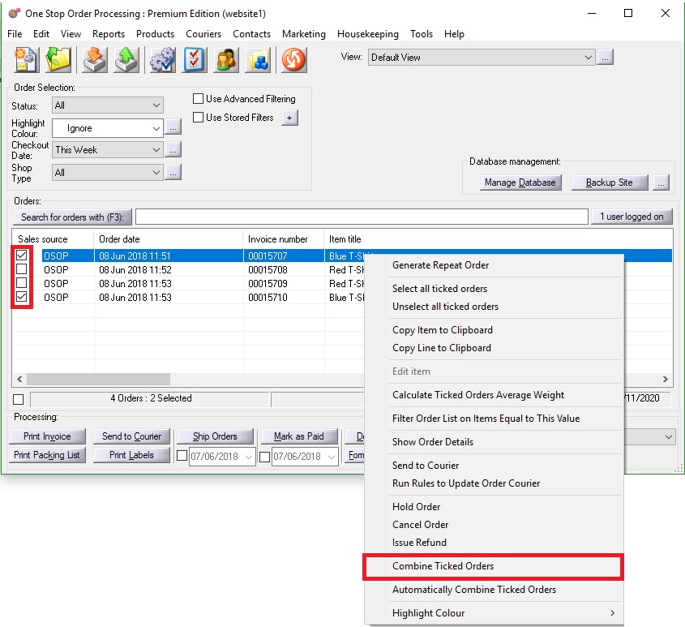Select Issue Refund in the context menu

pos(494,542)
